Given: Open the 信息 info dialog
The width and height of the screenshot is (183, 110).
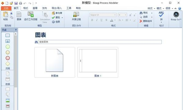Looking at the screenshot, I should click(56, 22).
